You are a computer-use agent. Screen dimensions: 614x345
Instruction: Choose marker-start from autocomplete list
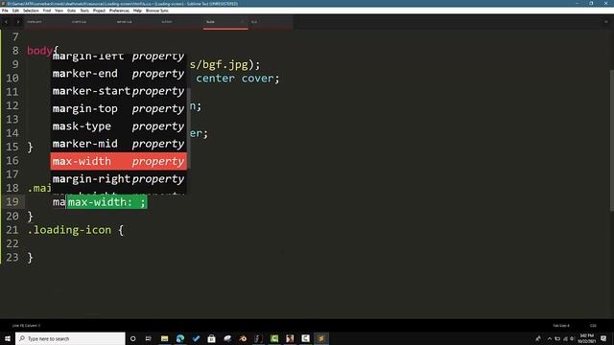tap(118, 91)
